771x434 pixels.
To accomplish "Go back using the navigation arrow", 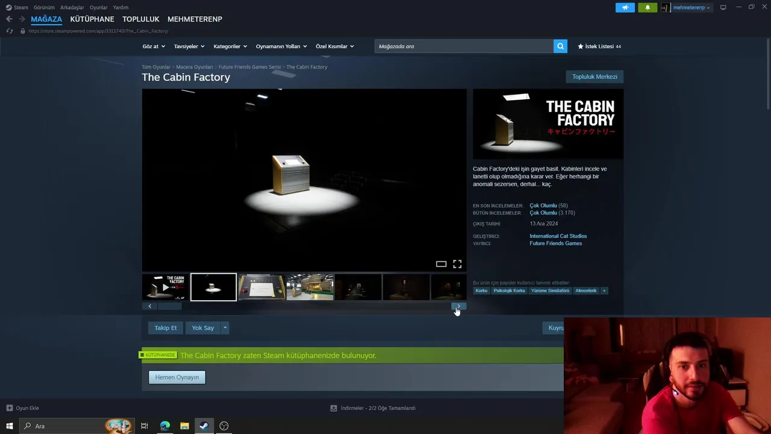I will pos(9,19).
